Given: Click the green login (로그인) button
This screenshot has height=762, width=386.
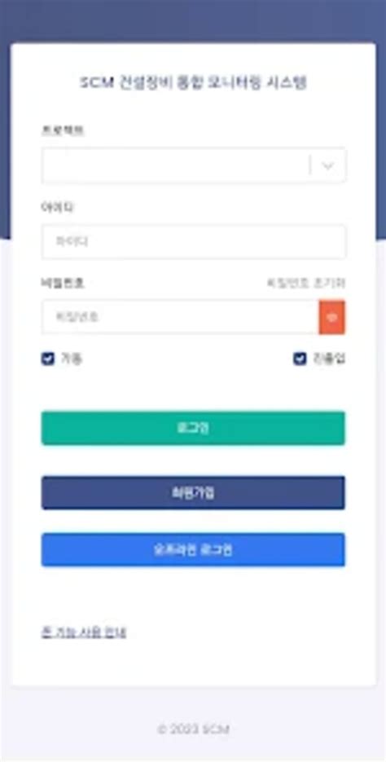Looking at the screenshot, I should click(x=193, y=428).
